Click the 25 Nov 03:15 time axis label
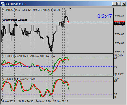The width and height of the screenshot is (127, 105). [61, 101]
